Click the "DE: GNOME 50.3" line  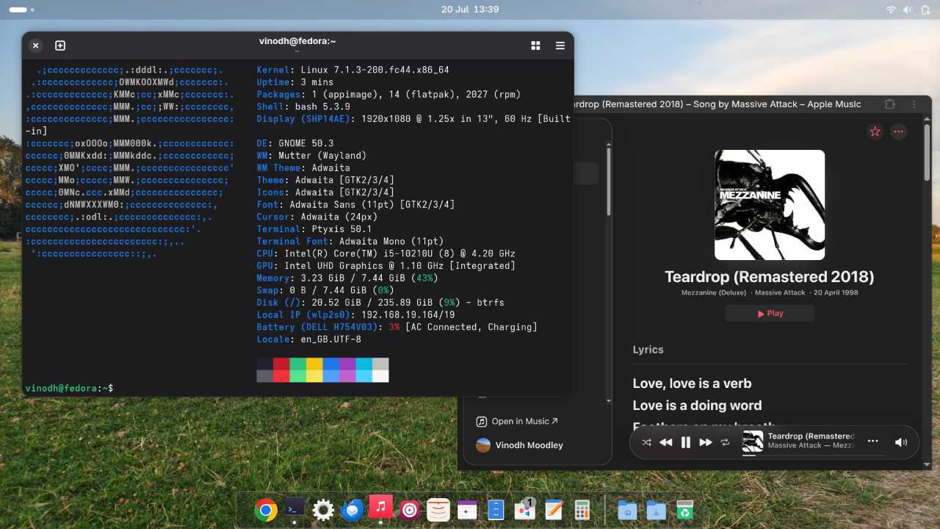[295, 143]
